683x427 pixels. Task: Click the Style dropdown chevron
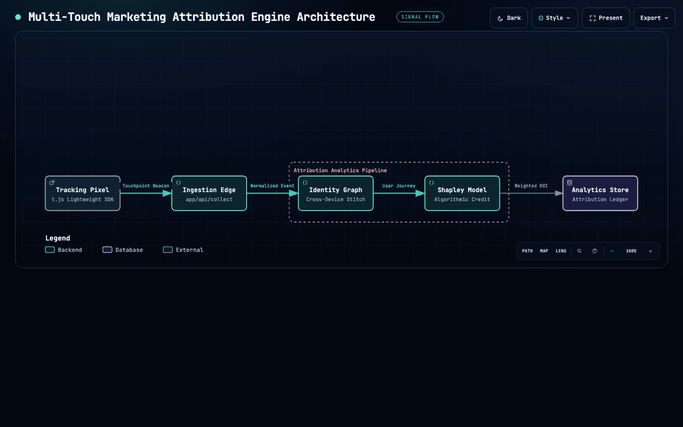568,18
